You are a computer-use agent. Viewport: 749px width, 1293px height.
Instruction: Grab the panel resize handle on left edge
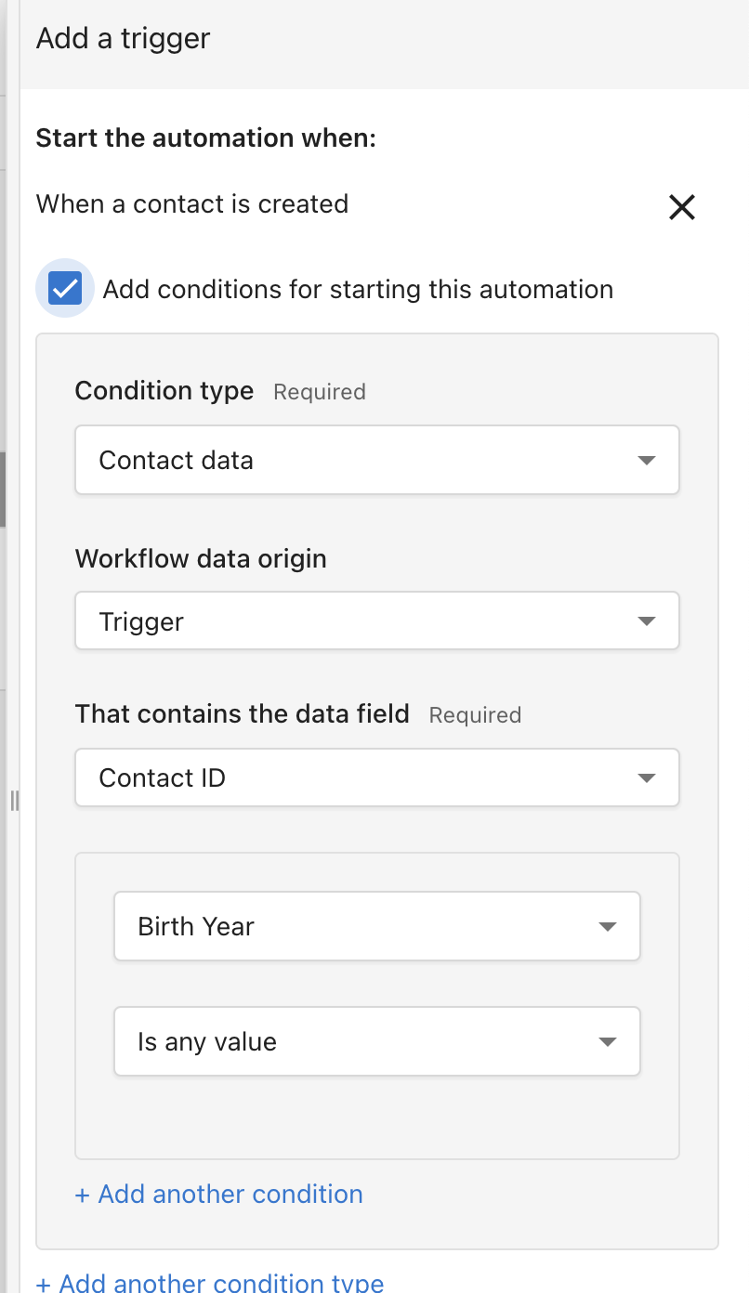click(14, 800)
